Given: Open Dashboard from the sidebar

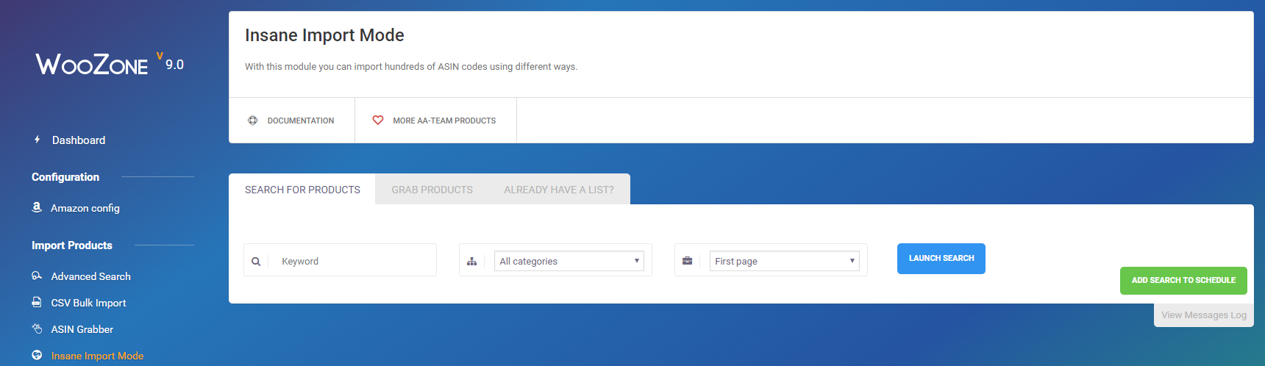Looking at the screenshot, I should [x=79, y=140].
